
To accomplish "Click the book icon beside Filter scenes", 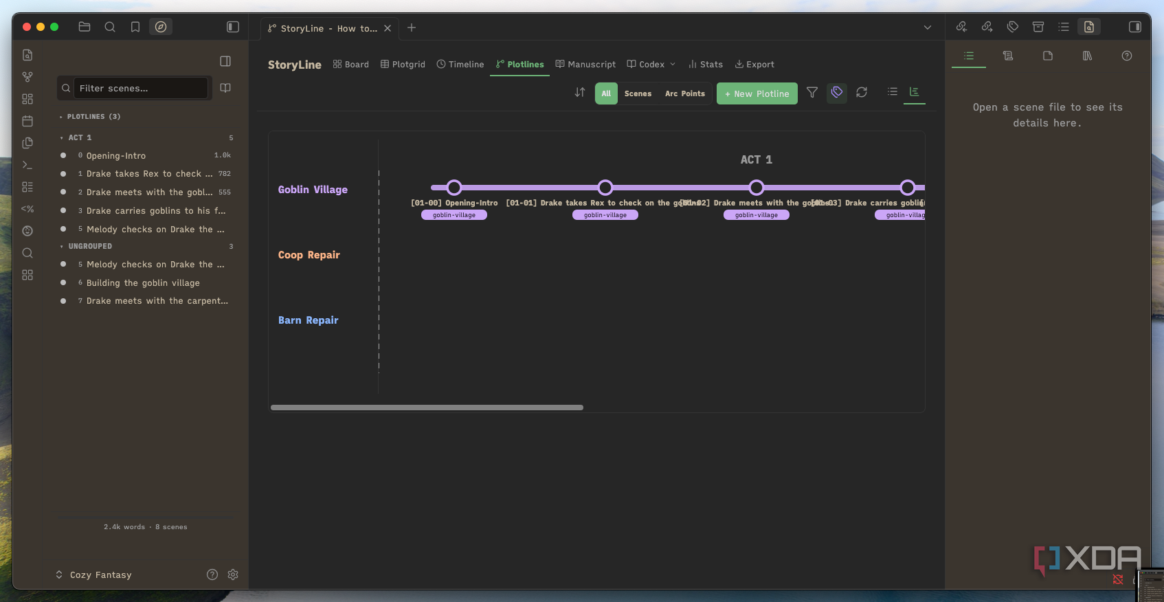I will click(x=225, y=88).
